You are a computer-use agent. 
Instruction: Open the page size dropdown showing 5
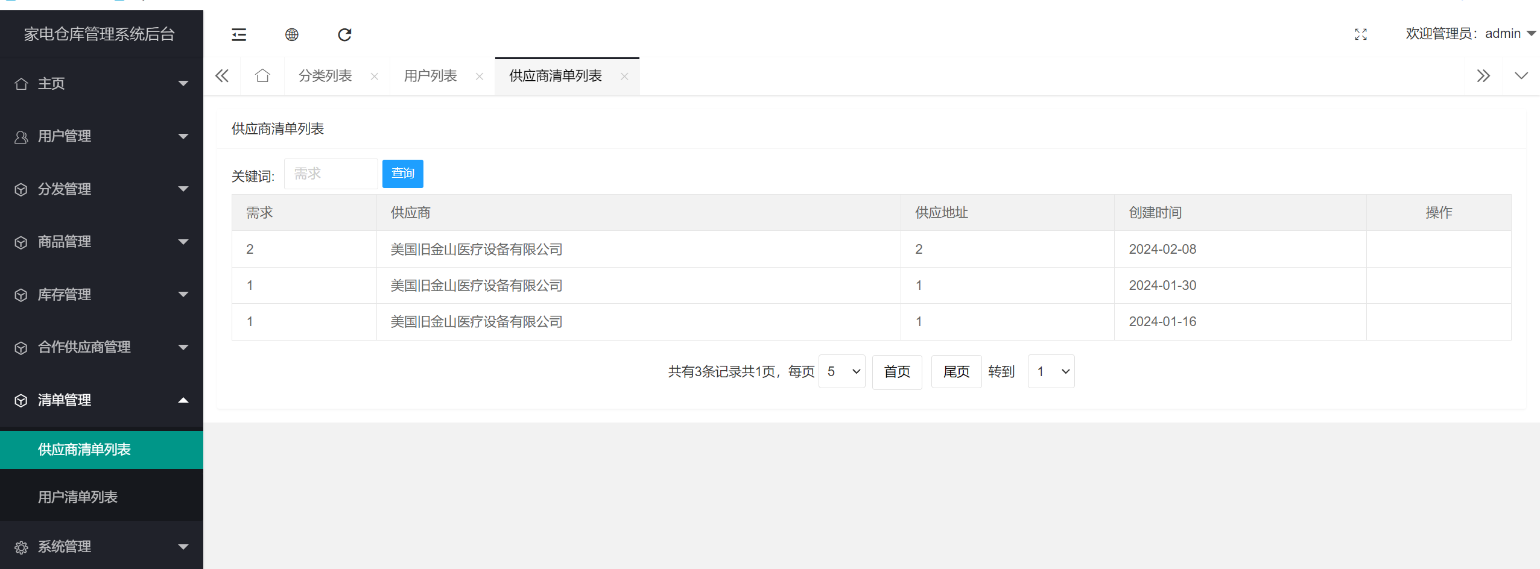[841, 371]
